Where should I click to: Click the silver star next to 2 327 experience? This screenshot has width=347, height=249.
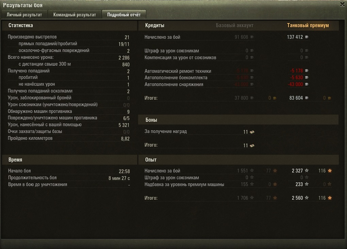coord(307,170)
